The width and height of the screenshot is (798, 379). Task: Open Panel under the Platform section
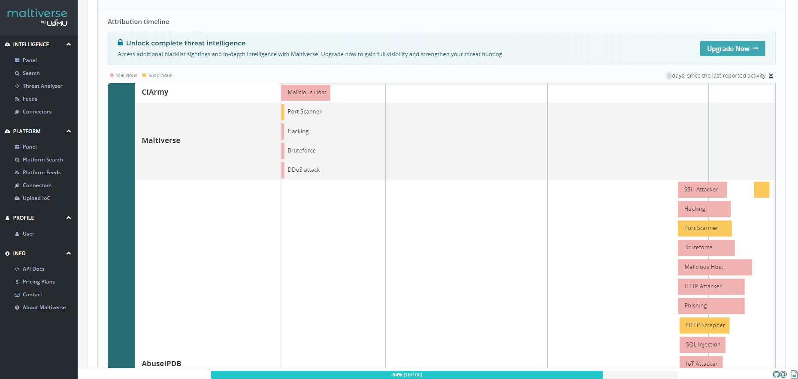pyautogui.click(x=30, y=147)
